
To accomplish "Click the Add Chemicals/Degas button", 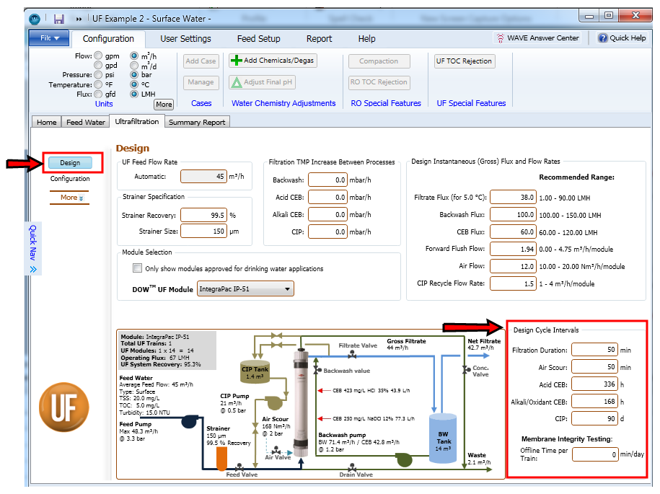I will click(273, 61).
